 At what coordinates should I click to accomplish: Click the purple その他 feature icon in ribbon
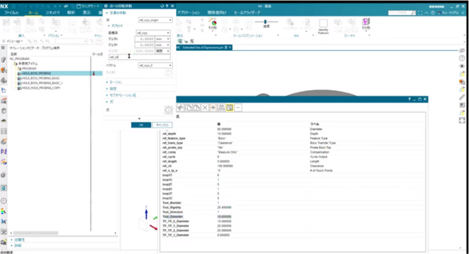click(366, 23)
